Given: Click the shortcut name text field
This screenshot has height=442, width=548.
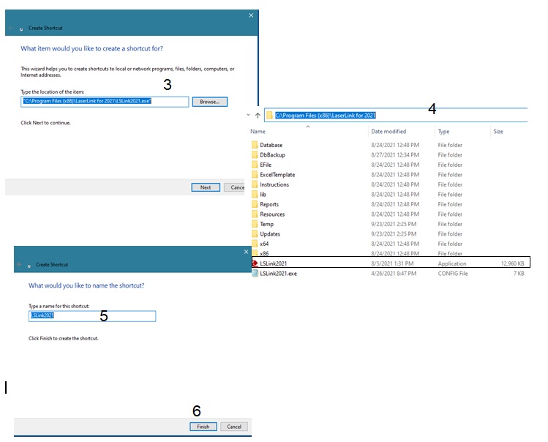Looking at the screenshot, I should tap(92, 316).
